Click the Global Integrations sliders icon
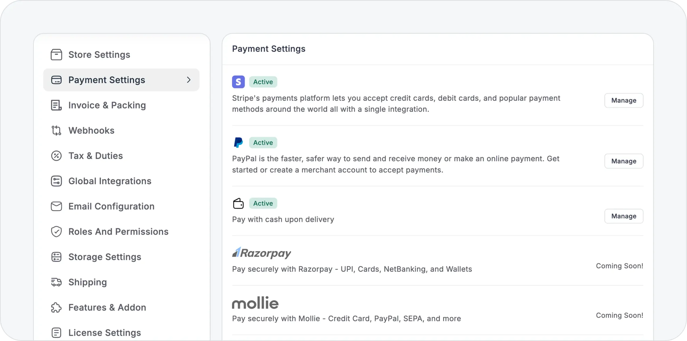This screenshot has width=687, height=341. [56, 181]
